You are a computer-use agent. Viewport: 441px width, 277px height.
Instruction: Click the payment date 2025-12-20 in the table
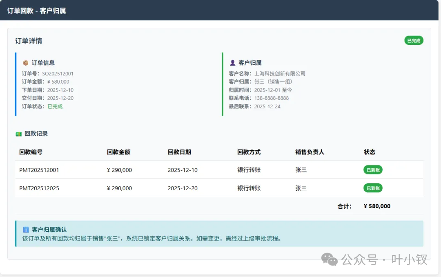pyautogui.click(x=183, y=188)
